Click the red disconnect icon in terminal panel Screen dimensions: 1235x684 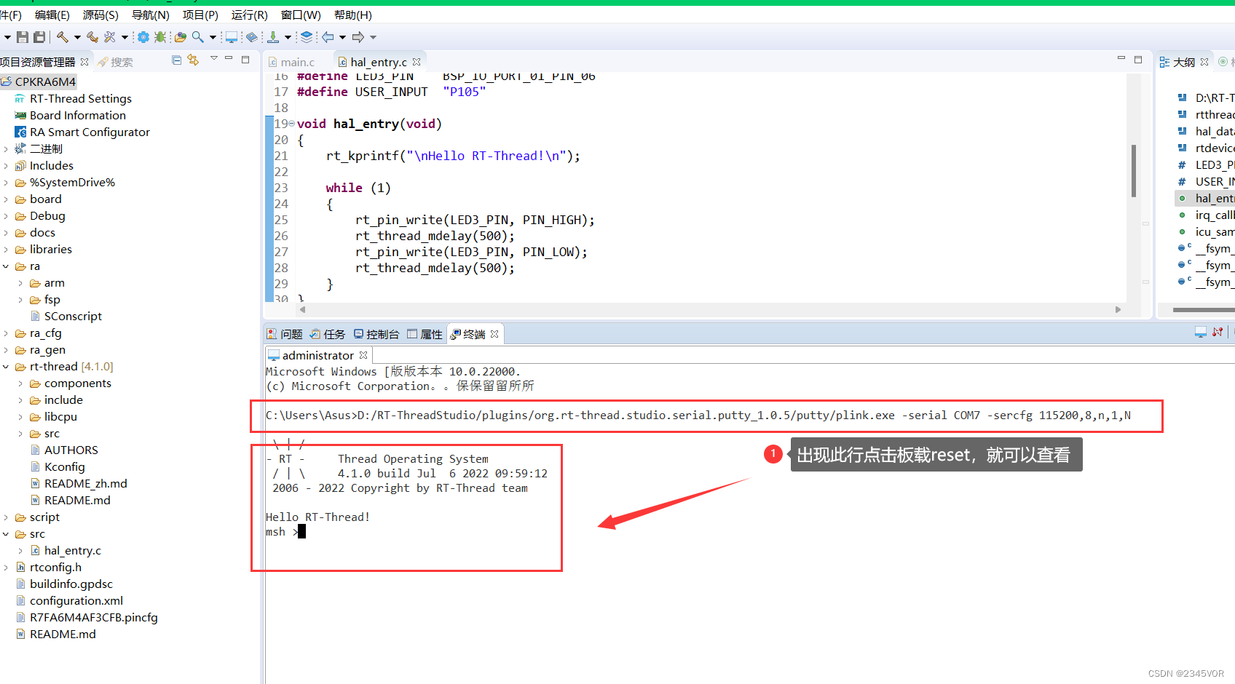click(1218, 333)
